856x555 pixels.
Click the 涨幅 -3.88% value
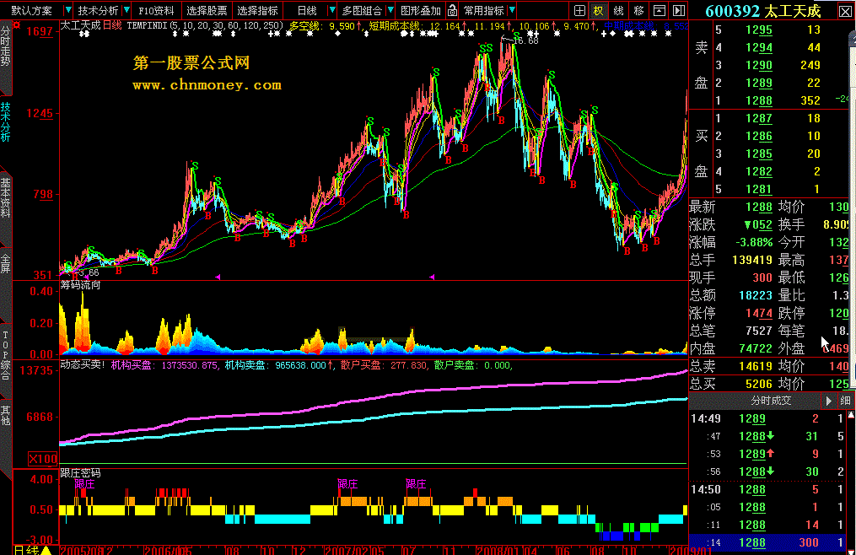pyautogui.click(x=753, y=242)
